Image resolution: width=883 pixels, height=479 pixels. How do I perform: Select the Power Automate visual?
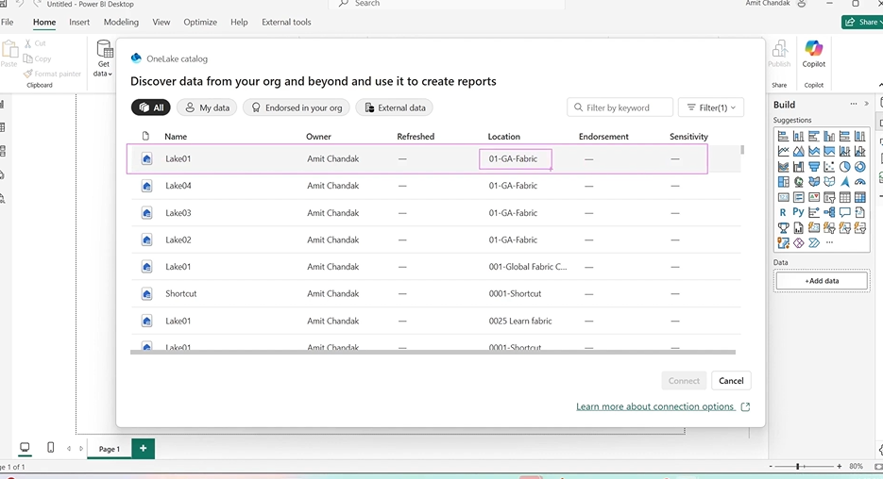(814, 243)
